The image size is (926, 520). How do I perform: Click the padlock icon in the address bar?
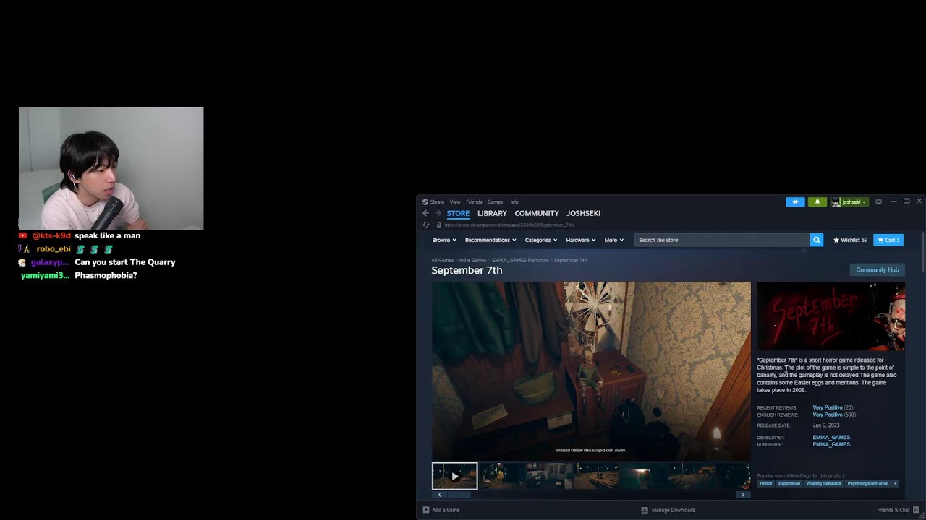coord(439,225)
